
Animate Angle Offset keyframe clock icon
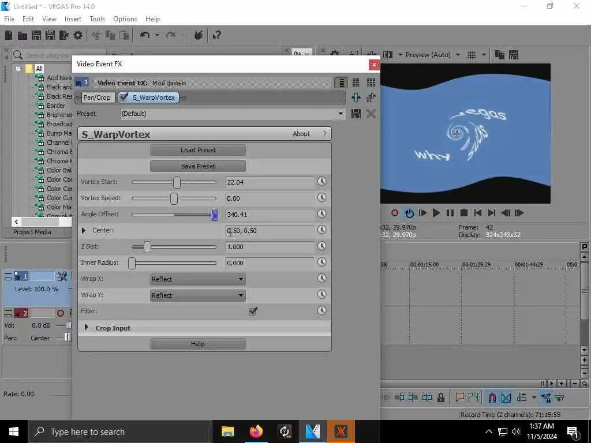pyautogui.click(x=321, y=214)
